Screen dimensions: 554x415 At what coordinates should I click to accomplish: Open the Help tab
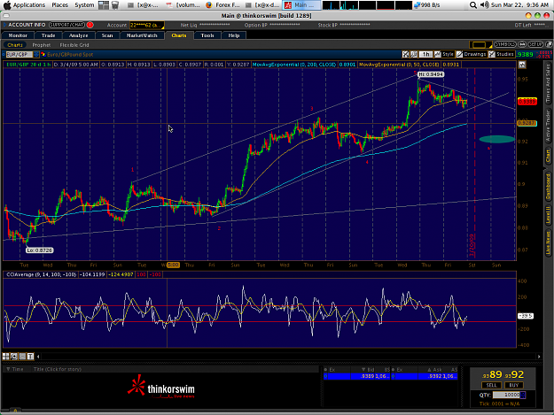click(x=233, y=35)
